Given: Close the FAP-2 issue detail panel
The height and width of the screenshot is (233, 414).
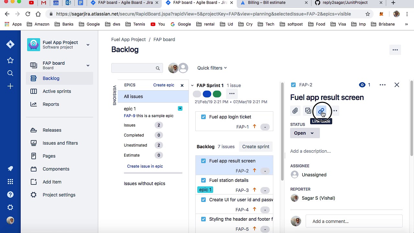Looking at the screenshot, I should (x=397, y=85).
